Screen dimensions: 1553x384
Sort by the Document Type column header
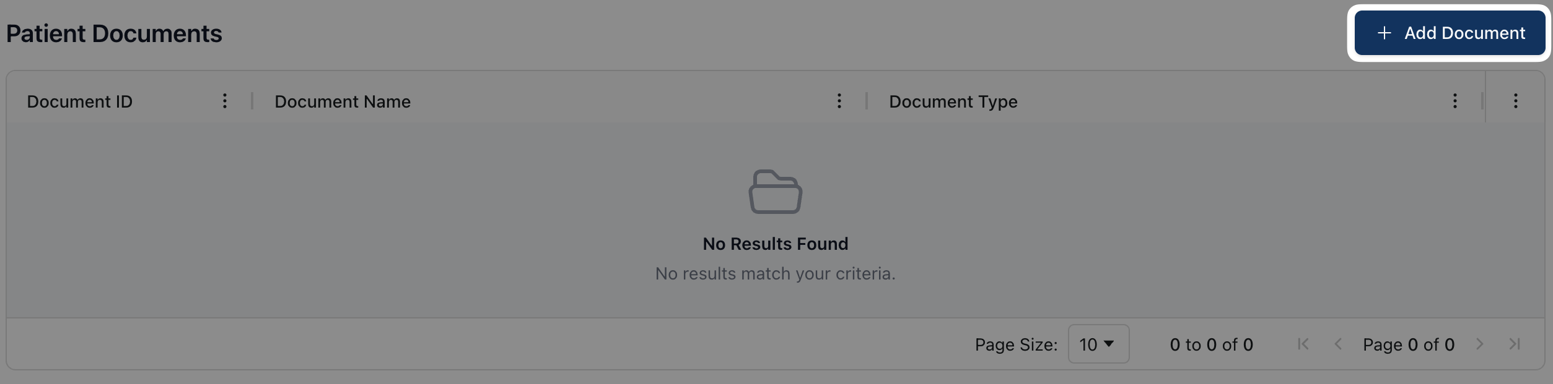tap(953, 101)
